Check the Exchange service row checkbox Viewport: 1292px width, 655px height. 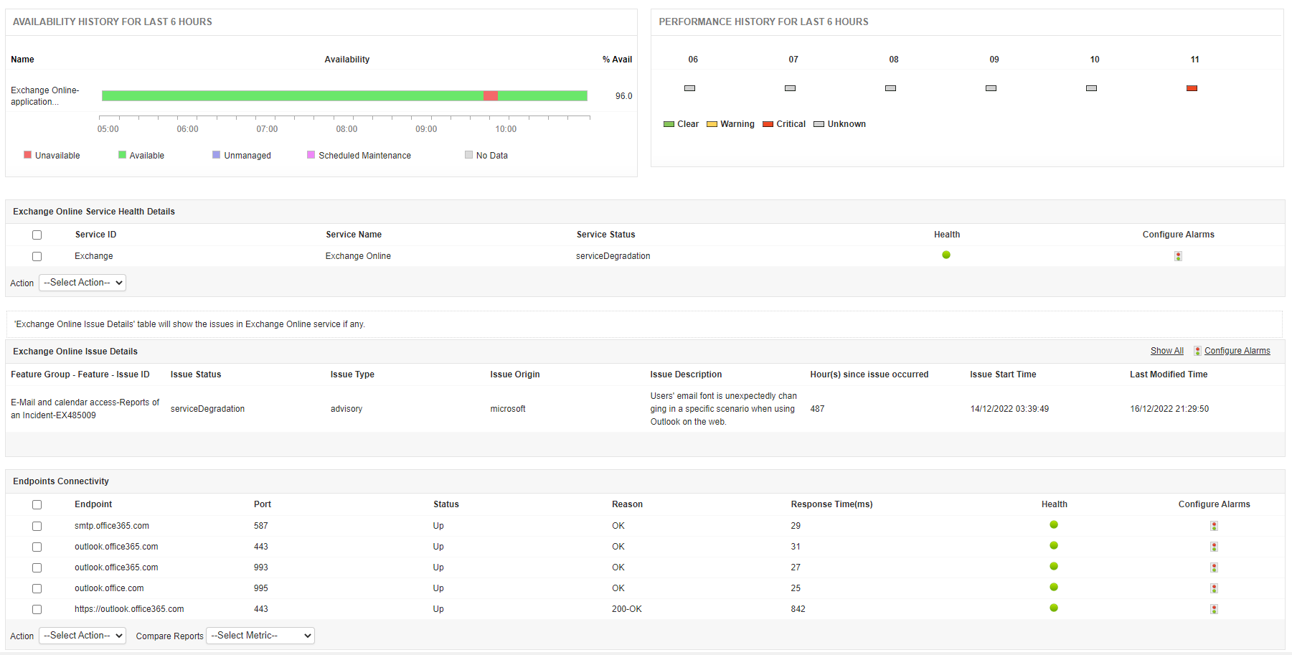[x=37, y=256]
